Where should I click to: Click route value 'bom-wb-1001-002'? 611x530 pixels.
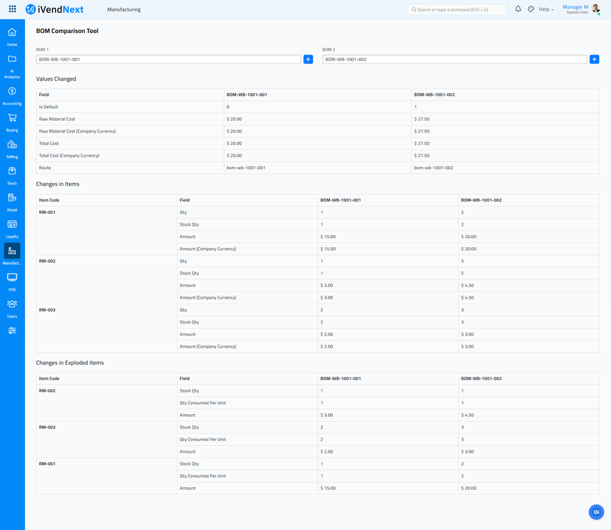pyautogui.click(x=434, y=168)
